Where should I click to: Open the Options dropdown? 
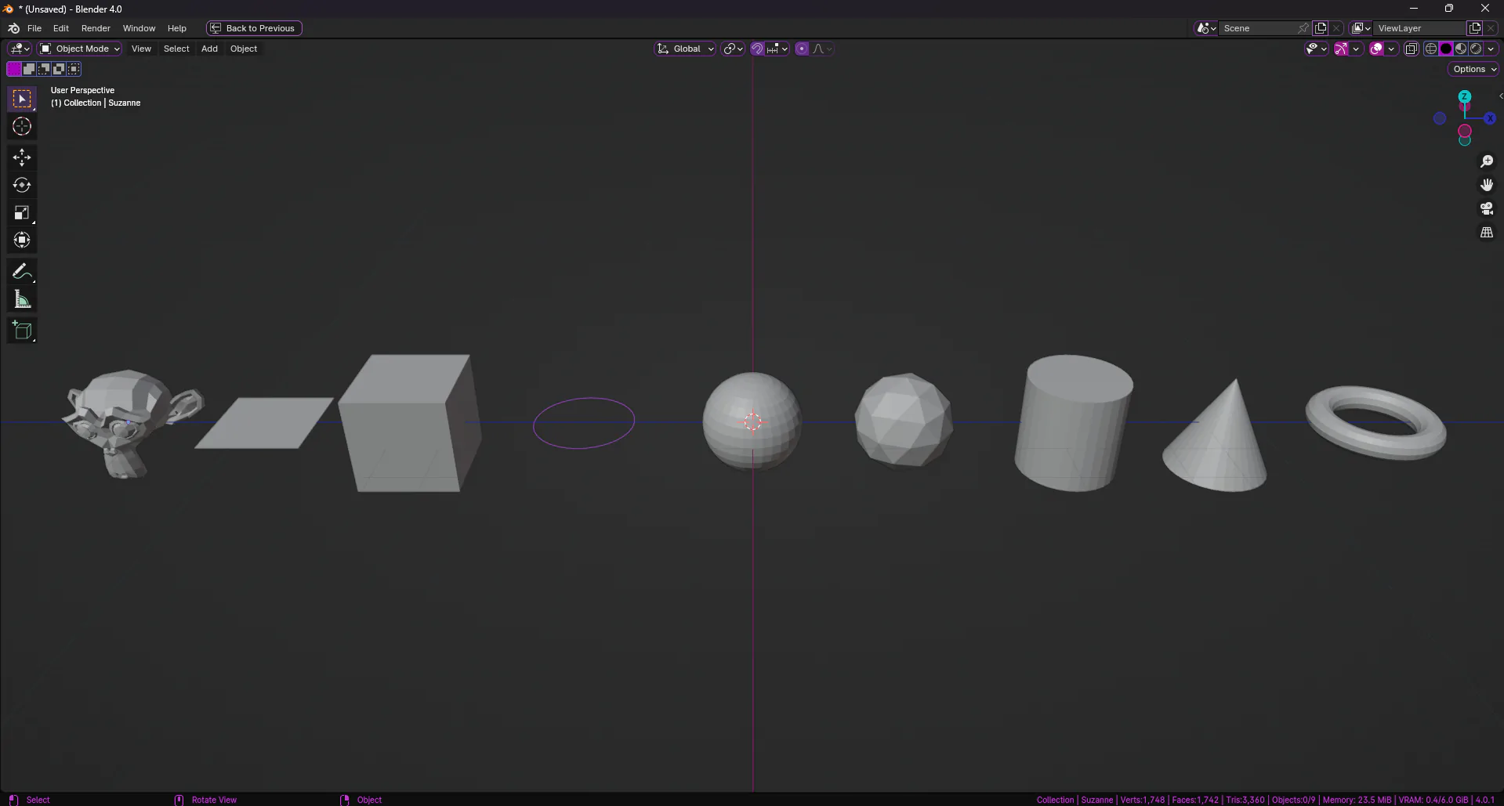(1474, 69)
